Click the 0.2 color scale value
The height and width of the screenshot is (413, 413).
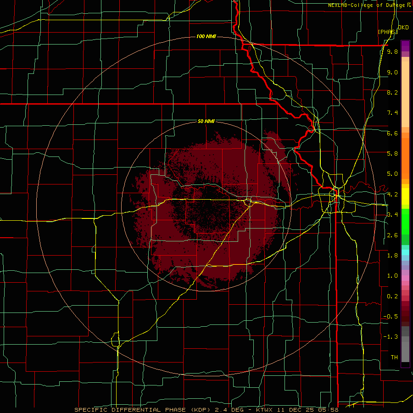coord(392,296)
